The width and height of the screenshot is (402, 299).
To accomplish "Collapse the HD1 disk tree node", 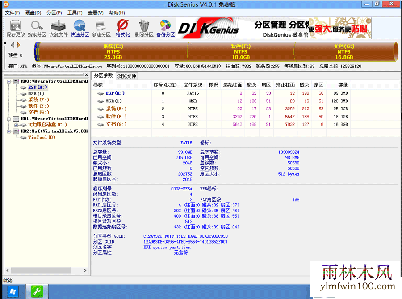I will (9, 119).
